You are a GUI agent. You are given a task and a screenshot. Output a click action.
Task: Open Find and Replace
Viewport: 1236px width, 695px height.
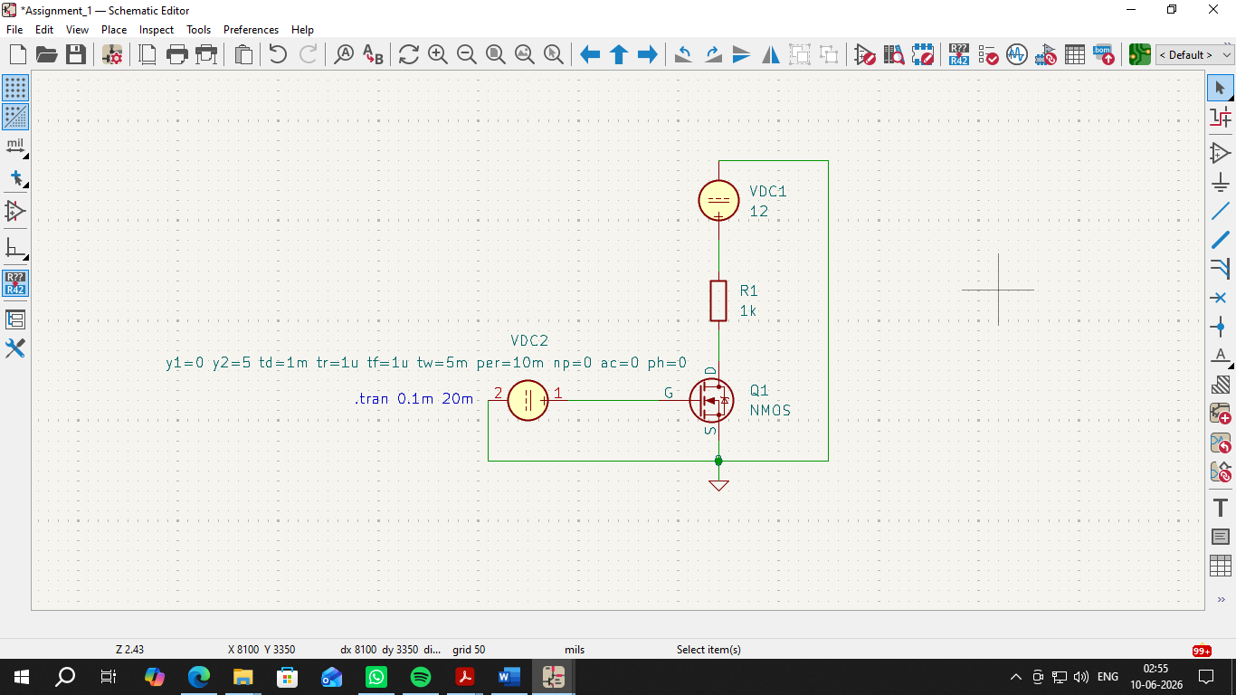click(373, 54)
